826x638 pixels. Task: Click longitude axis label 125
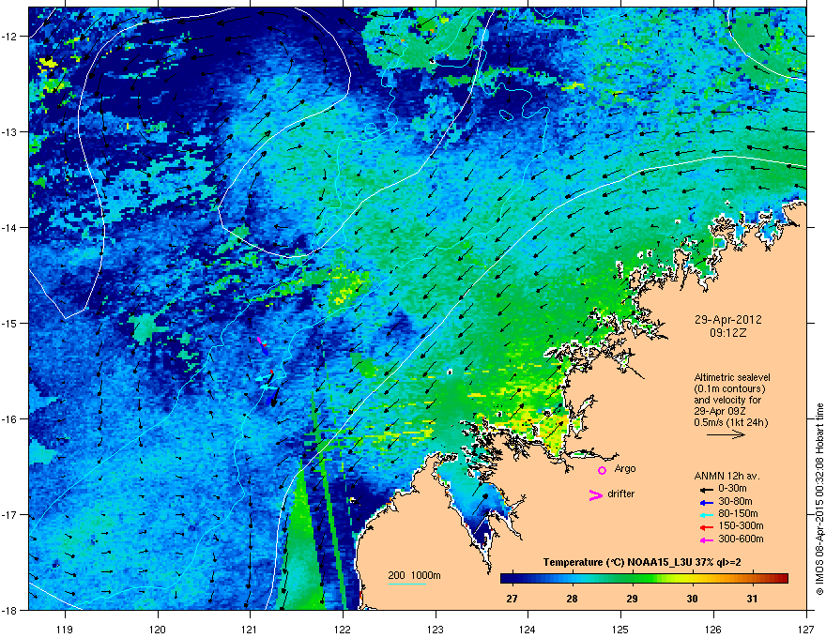(620, 629)
